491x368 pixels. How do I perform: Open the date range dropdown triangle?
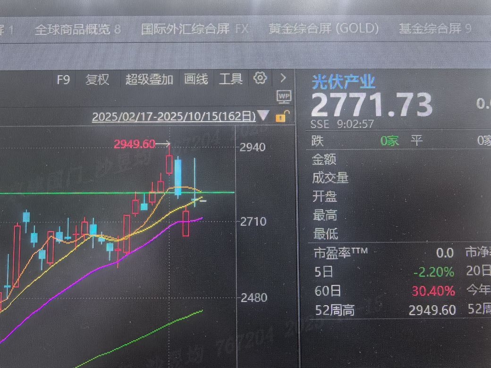coord(263,115)
